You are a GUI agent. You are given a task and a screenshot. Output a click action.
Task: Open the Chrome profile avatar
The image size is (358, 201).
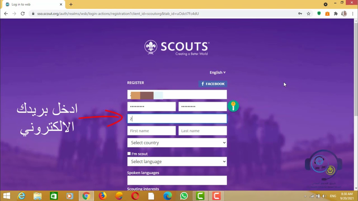[x=344, y=13]
